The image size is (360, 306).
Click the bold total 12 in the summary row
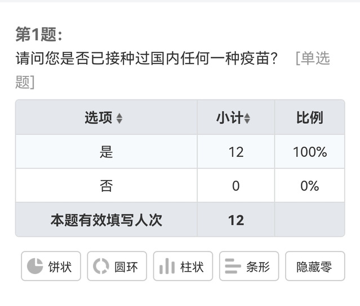[235, 220]
